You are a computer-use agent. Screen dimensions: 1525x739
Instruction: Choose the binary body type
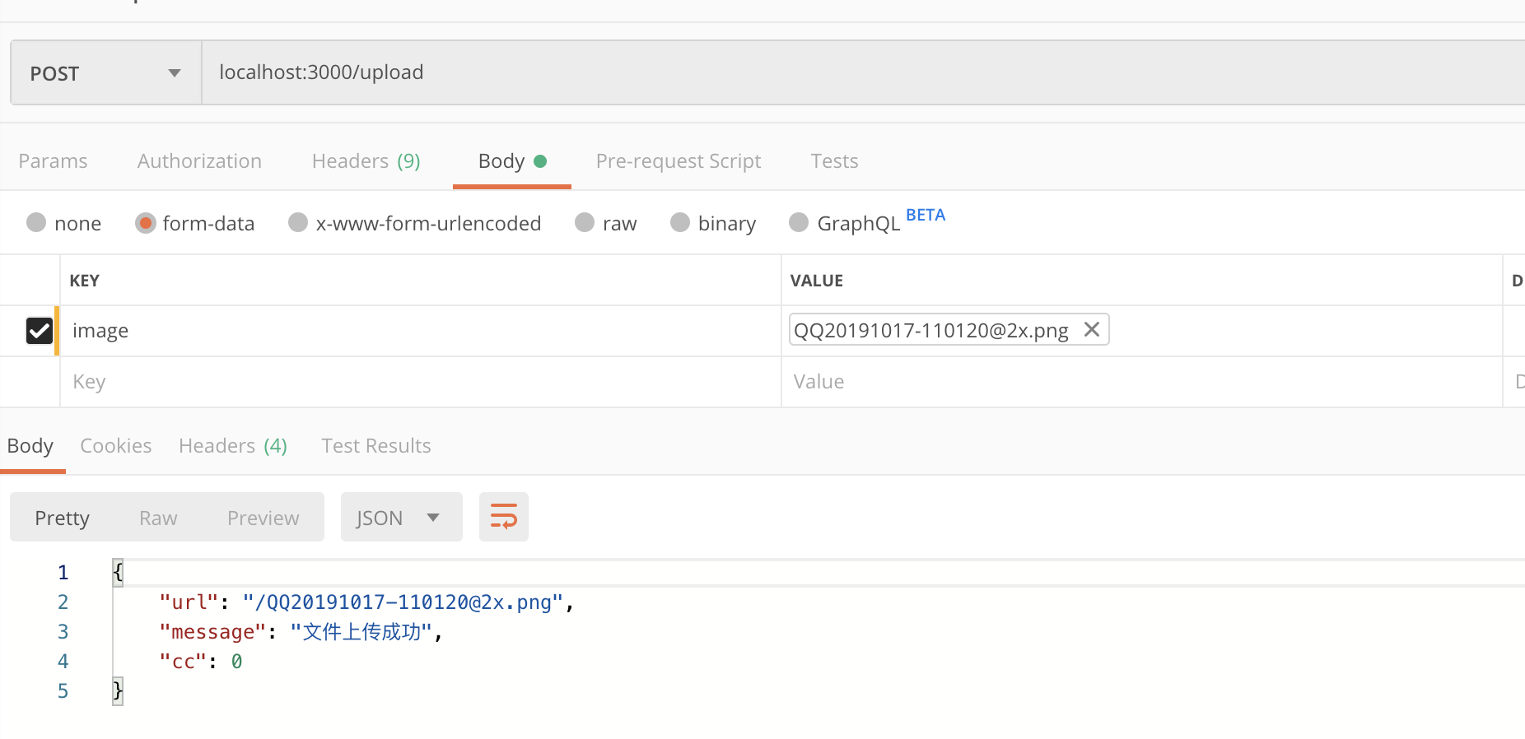click(x=680, y=223)
